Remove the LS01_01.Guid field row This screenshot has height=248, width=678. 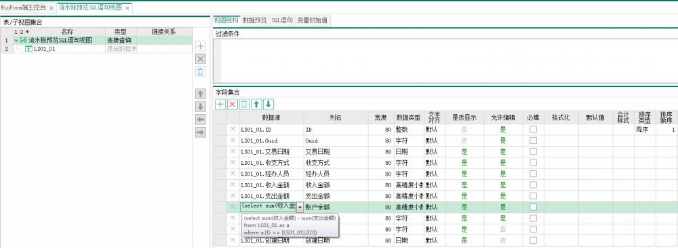coord(233,140)
